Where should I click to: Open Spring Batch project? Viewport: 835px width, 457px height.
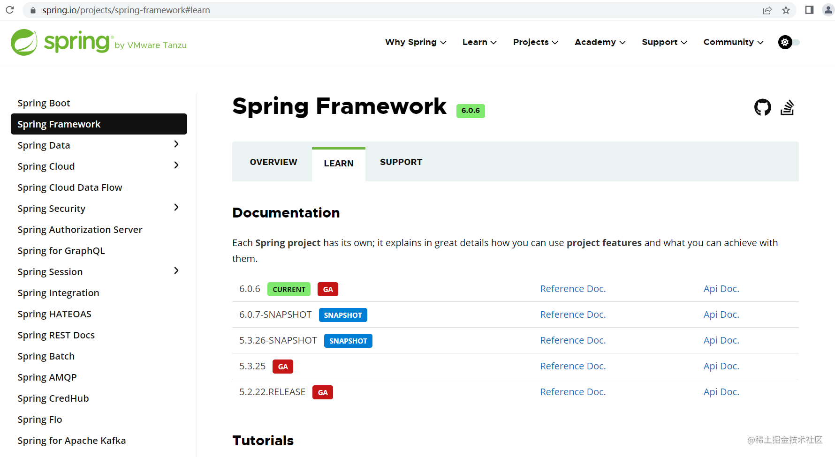pyautogui.click(x=46, y=356)
